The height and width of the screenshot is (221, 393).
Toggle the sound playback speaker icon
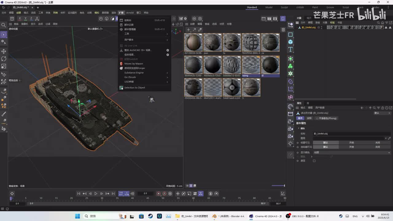coord(132,194)
